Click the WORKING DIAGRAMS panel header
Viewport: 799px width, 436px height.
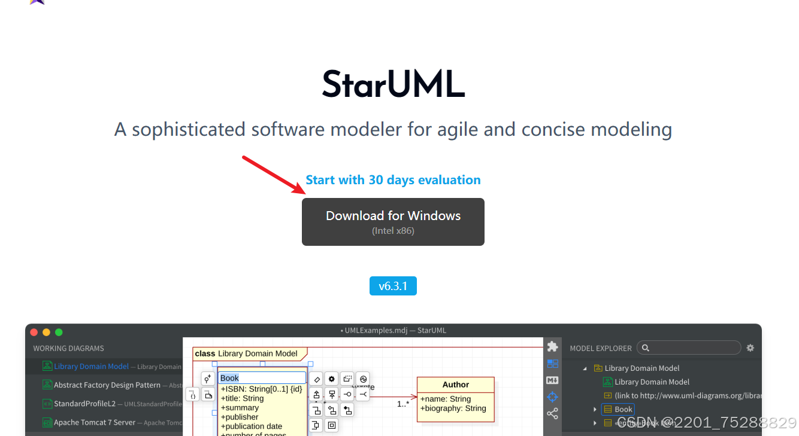tap(68, 348)
